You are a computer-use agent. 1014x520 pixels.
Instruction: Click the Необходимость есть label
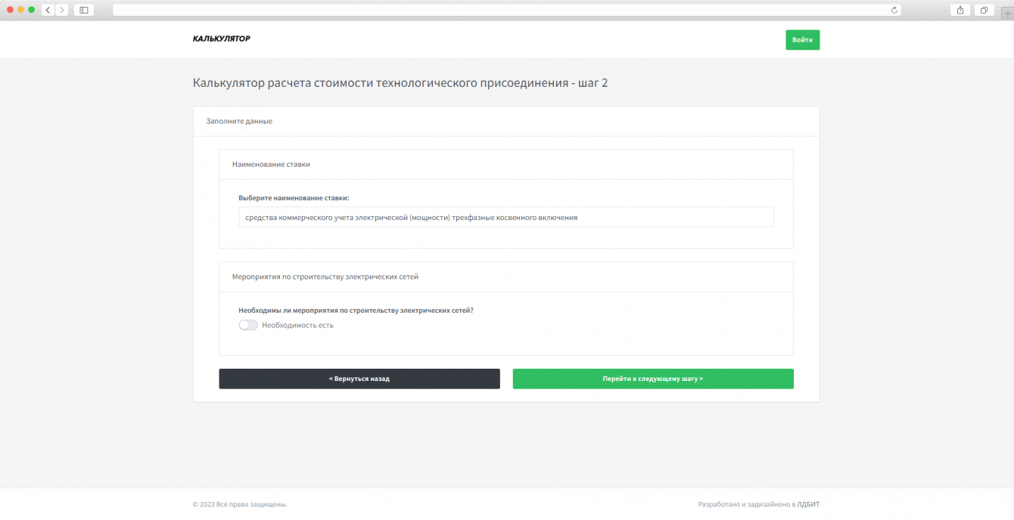[x=297, y=325]
